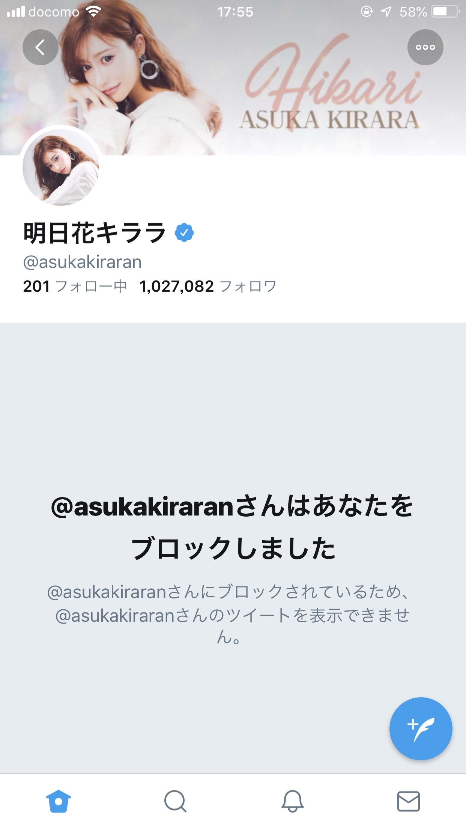The height and width of the screenshot is (829, 466).
Task: Open the 1,027,082 フォロワー followers list
Action: (208, 286)
